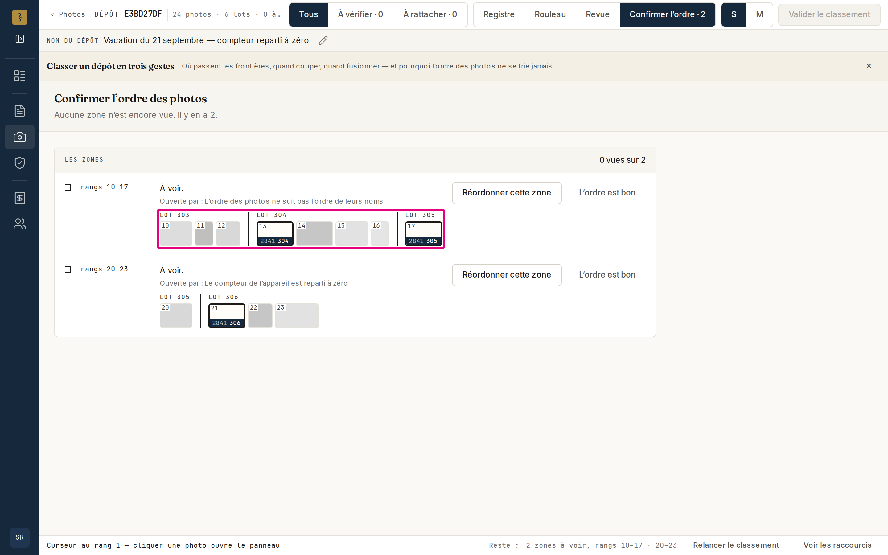Toggle the sidebar panel icon
The image size is (888, 555).
(x=20, y=39)
